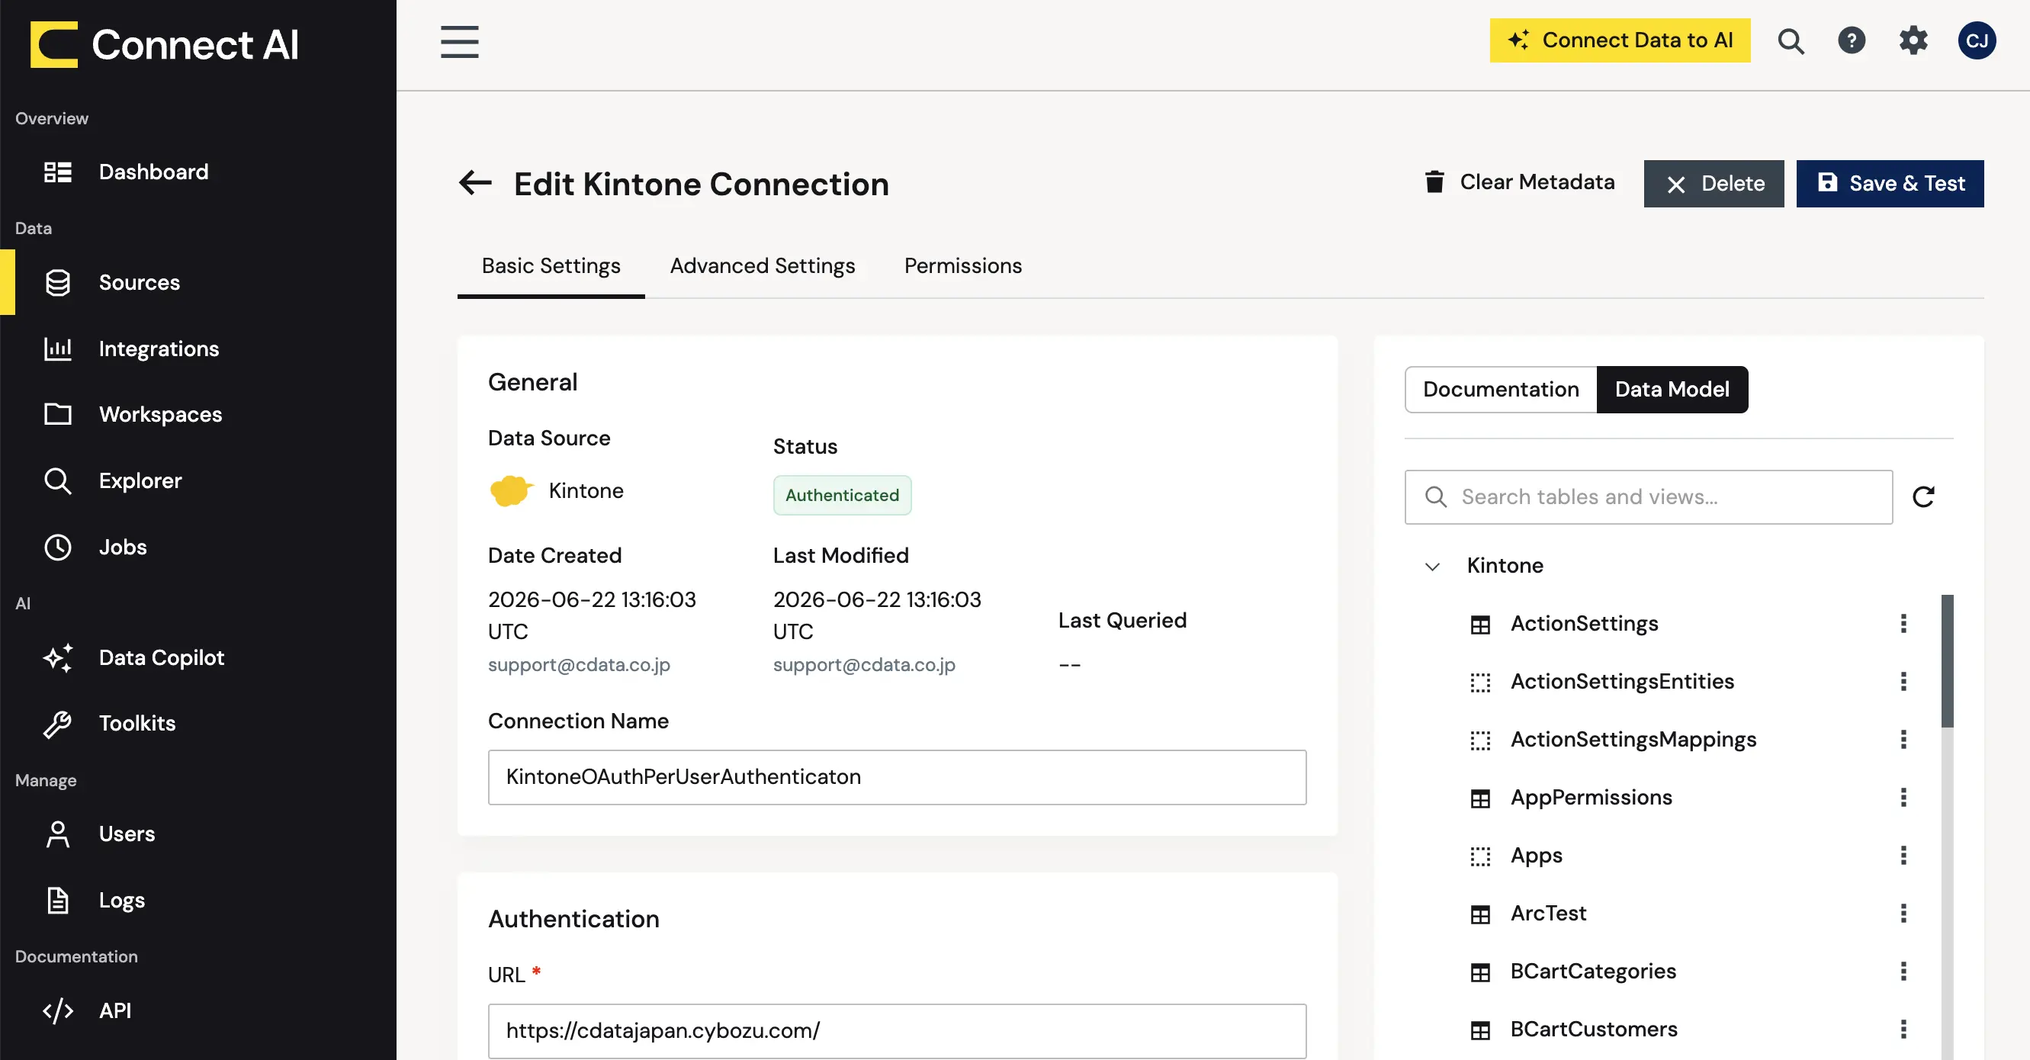Select Apps in the tree
Image resolution: width=2030 pixels, height=1060 pixels.
pyautogui.click(x=1536, y=855)
